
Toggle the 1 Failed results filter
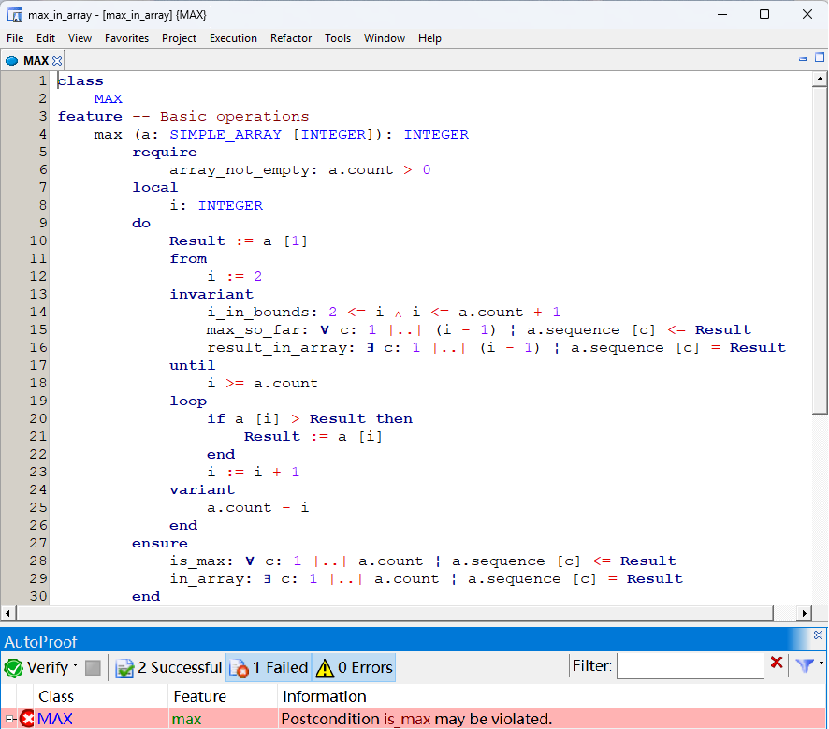click(269, 668)
